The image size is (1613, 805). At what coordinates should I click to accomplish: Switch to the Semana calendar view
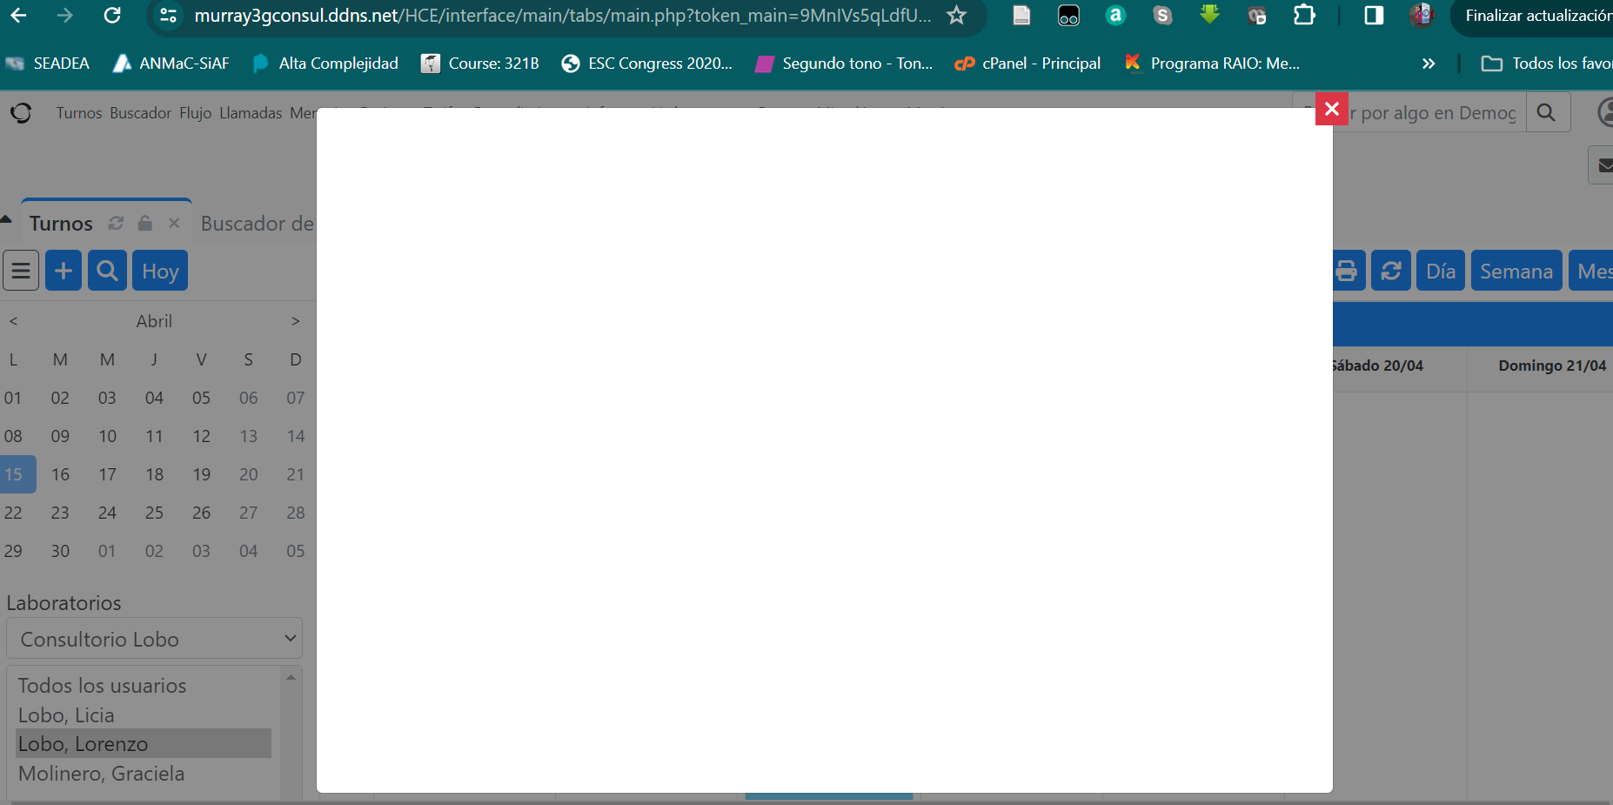[1516, 272]
